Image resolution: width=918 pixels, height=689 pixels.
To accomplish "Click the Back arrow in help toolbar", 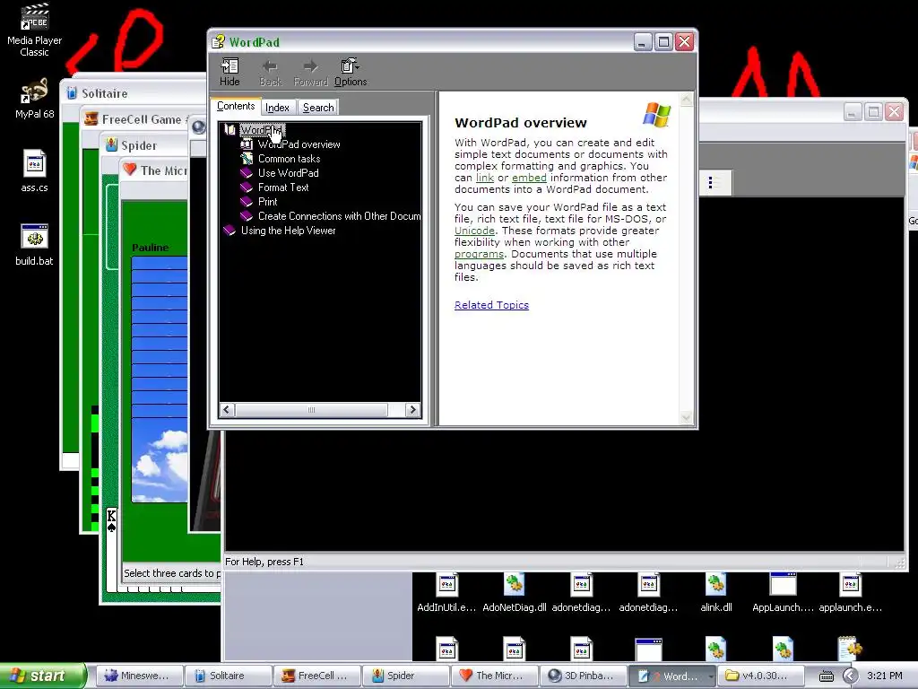I will click(270, 72).
